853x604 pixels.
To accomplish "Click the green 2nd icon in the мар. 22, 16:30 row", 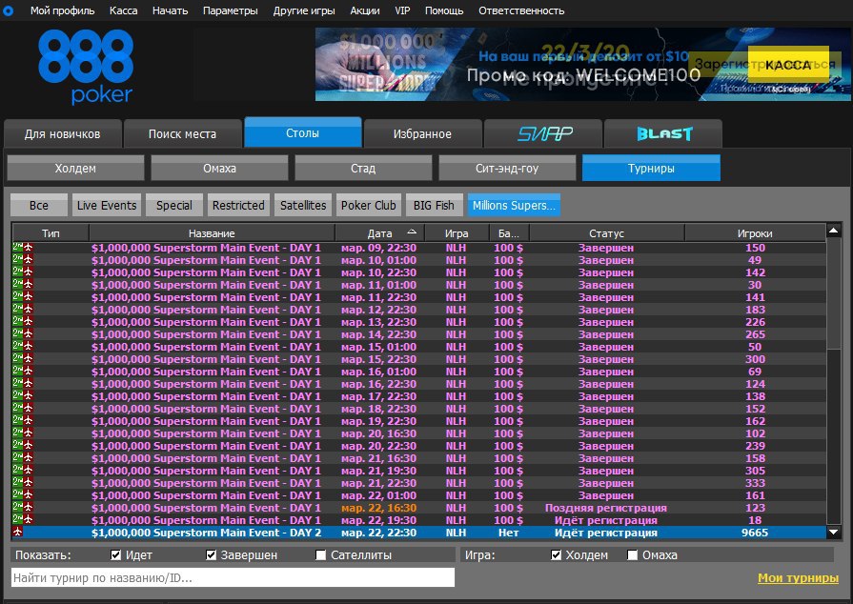I will pos(17,507).
